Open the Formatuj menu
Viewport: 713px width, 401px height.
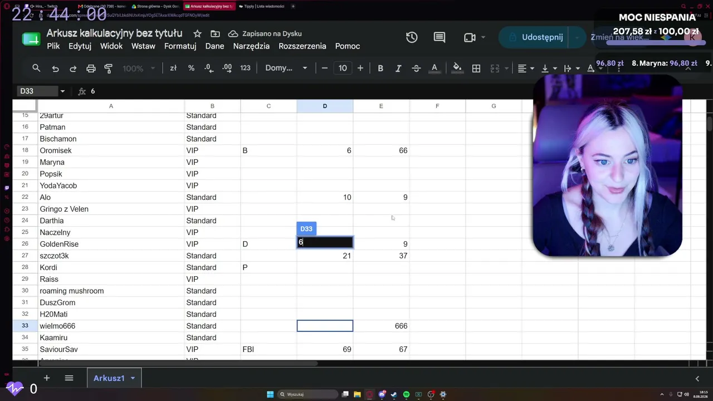point(180,46)
